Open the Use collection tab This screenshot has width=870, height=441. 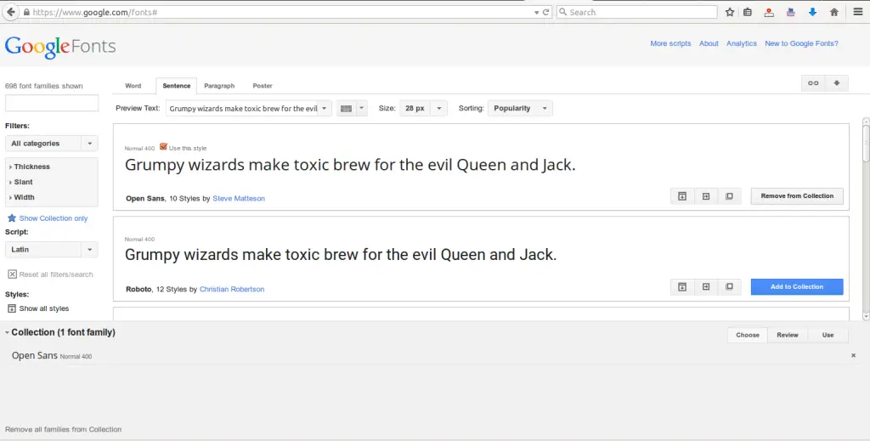click(x=828, y=335)
